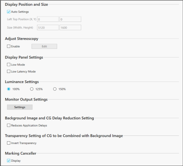The image size is (183, 166).
Task: Select the Width field showing 5120
Action: click(x=48, y=28)
